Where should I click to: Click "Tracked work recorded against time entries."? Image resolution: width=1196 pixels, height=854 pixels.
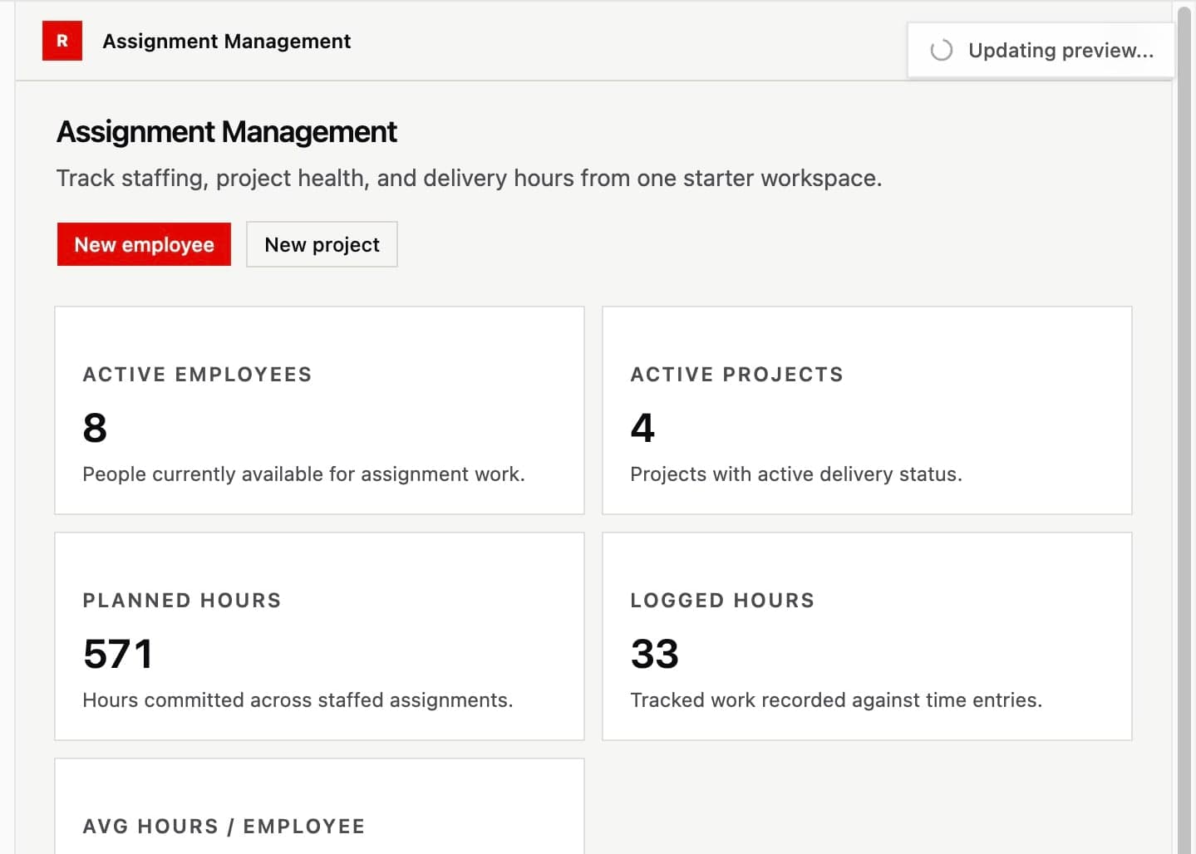pos(836,700)
